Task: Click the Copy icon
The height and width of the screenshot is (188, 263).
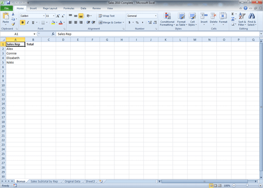Action: coord(13,19)
